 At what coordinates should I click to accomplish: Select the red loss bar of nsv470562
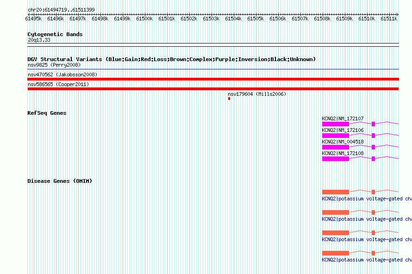click(x=213, y=79)
